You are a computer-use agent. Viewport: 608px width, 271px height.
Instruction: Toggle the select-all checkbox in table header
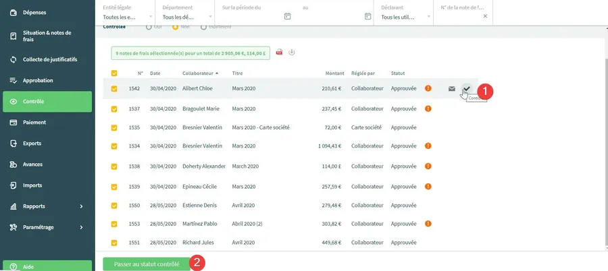[x=114, y=73]
